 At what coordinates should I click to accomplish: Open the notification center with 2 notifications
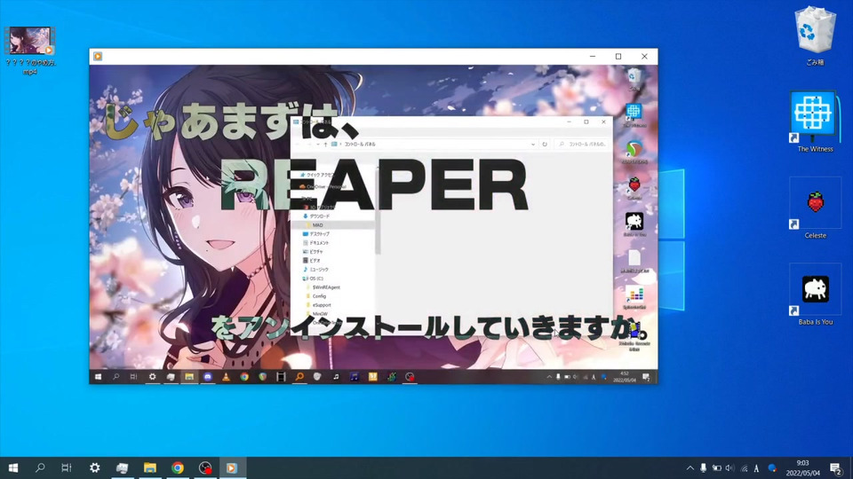[x=837, y=467]
